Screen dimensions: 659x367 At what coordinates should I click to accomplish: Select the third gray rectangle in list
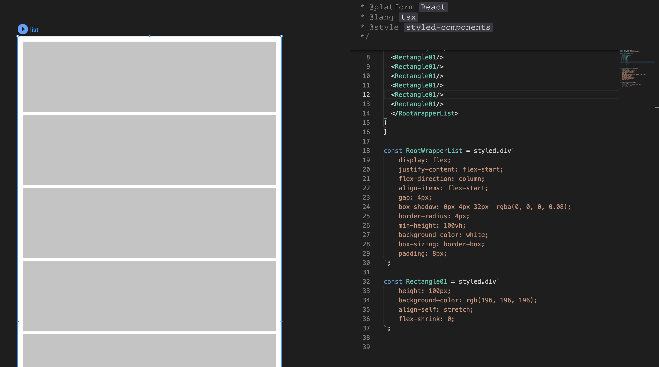coord(149,223)
